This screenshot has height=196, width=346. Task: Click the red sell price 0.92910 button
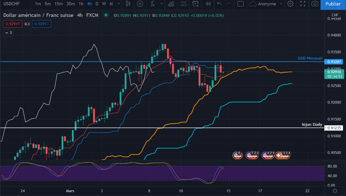click(13, 24)
